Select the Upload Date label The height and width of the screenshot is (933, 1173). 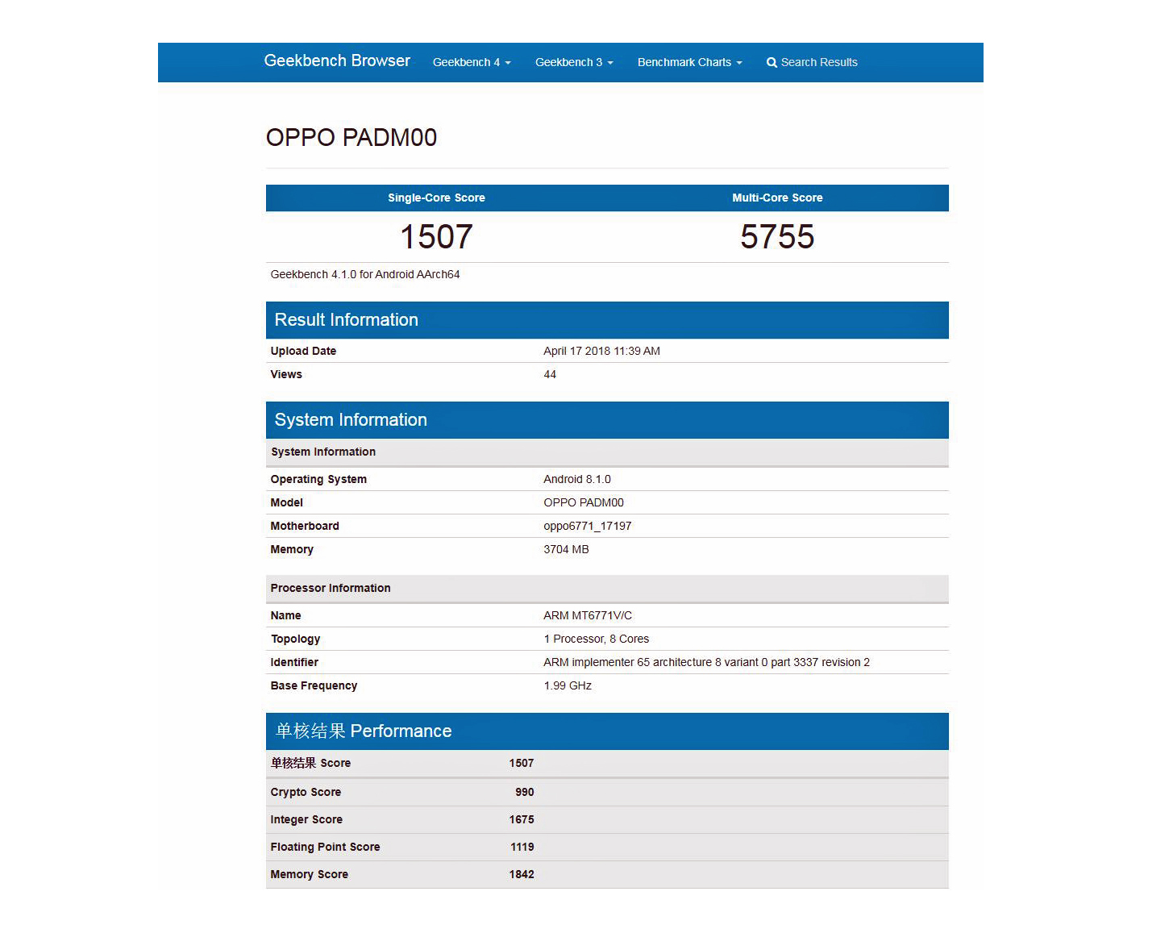[303, 352]
